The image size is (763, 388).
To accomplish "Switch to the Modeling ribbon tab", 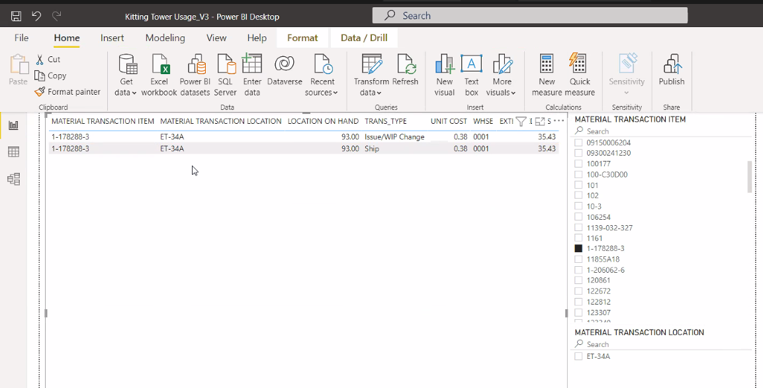I will click(x=165, y=38).
